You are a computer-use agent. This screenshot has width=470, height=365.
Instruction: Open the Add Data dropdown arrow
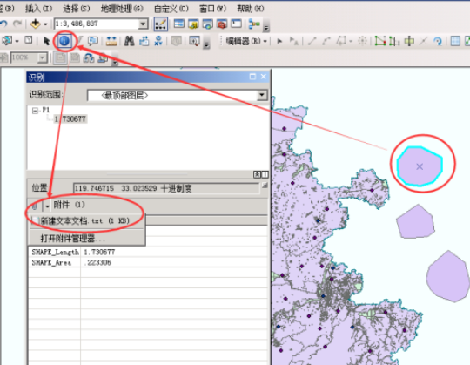(45, 24)
